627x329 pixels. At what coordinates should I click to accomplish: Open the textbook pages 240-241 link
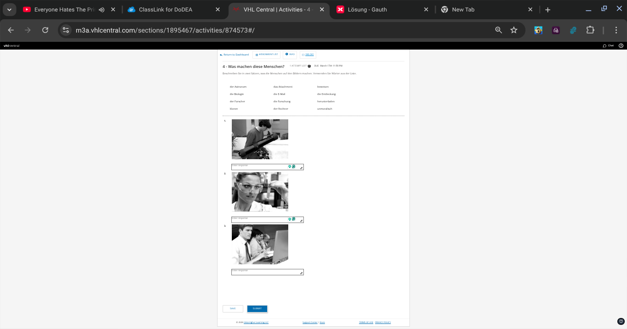308,55
